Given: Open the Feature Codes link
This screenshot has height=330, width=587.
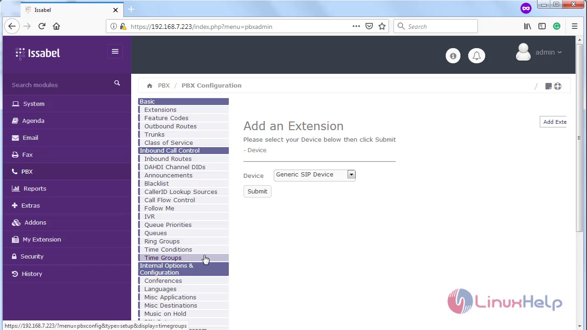Looking at the screenshot, I should click(x=166, y=118).
